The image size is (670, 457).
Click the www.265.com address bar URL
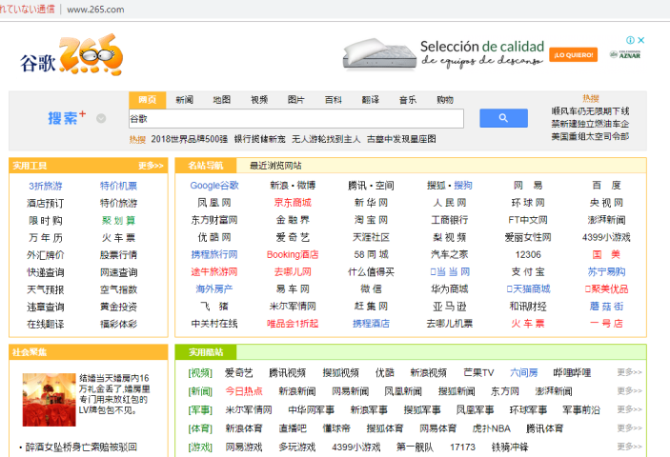(x=95, y=10)
